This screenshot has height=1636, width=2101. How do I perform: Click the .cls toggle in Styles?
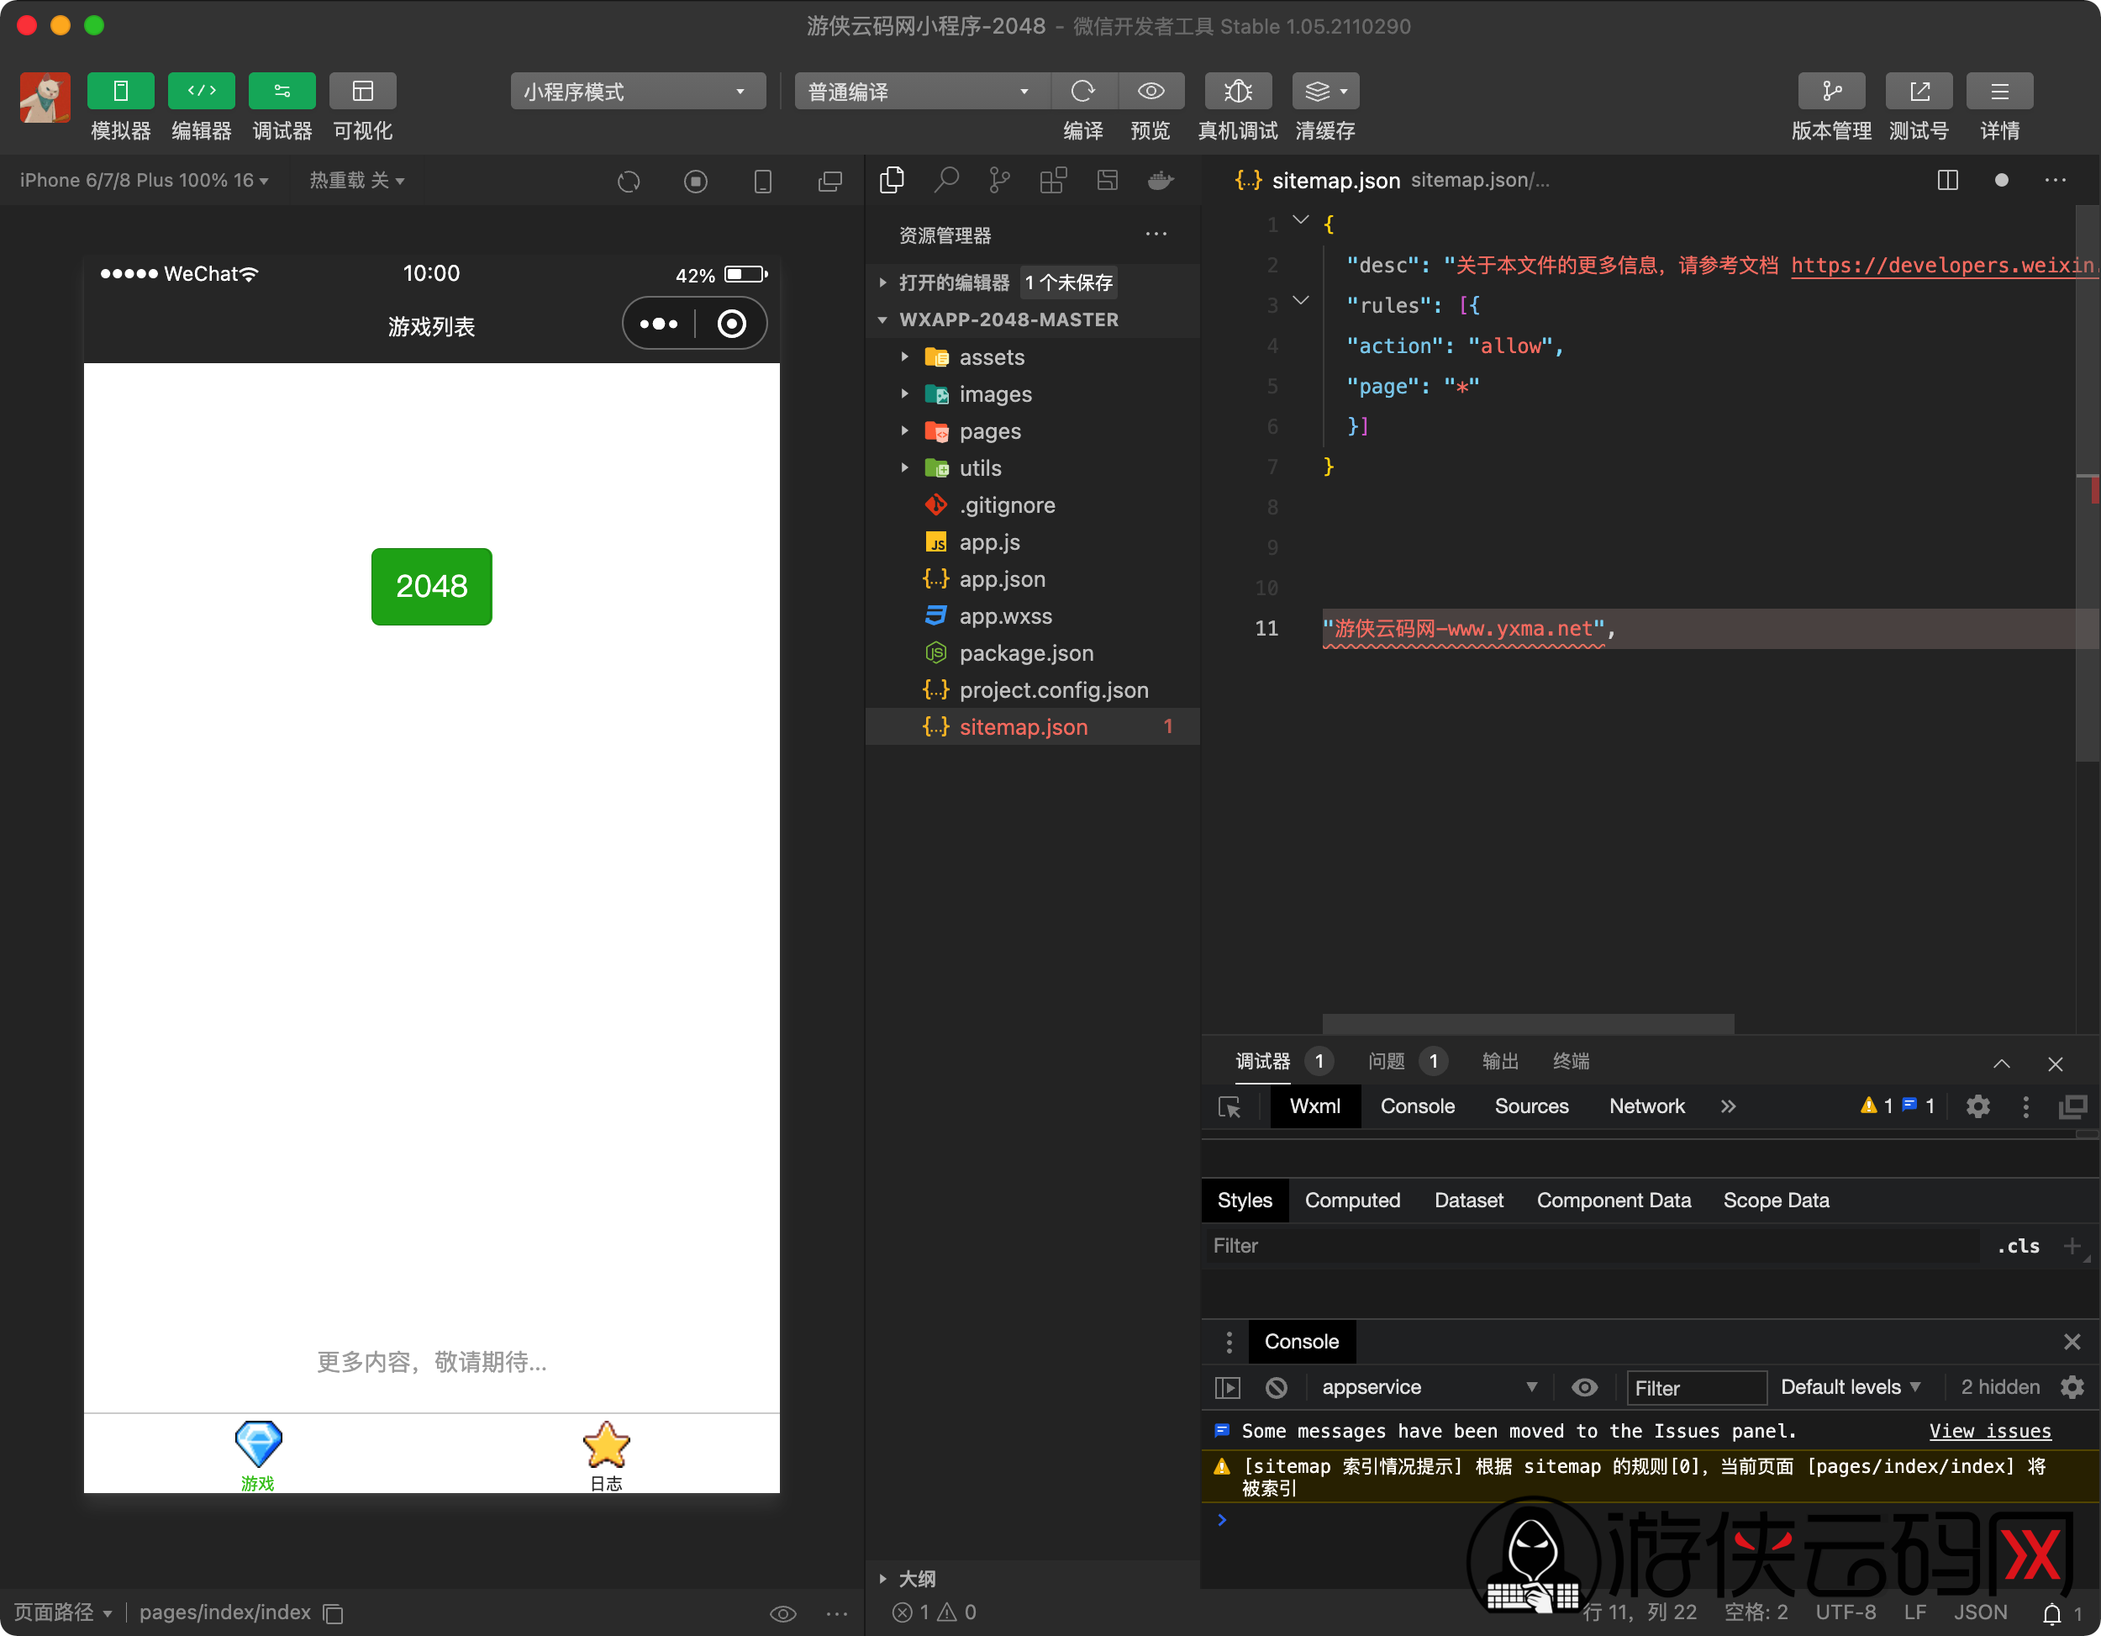tap(2019, 1246)
